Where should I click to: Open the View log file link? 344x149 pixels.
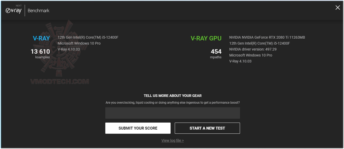coord(172,140)
